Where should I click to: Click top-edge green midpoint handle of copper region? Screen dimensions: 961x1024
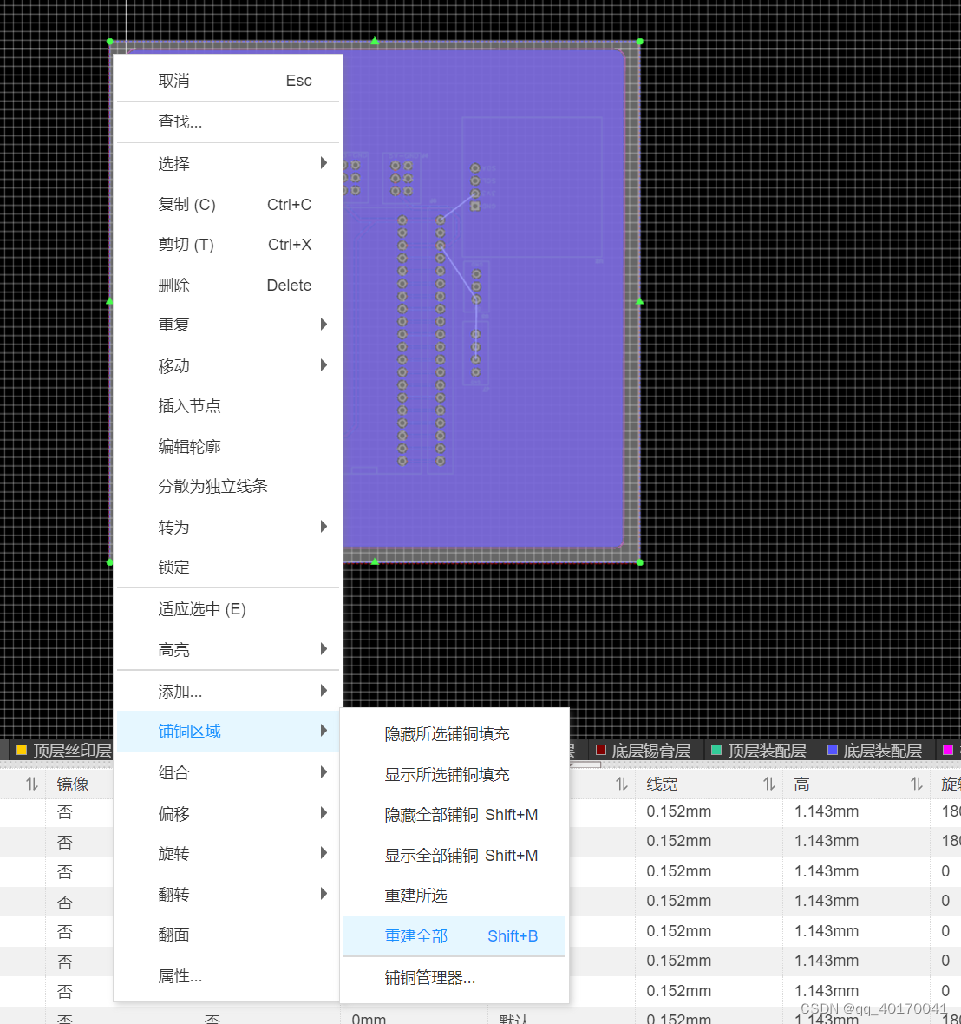coord(375,41)
